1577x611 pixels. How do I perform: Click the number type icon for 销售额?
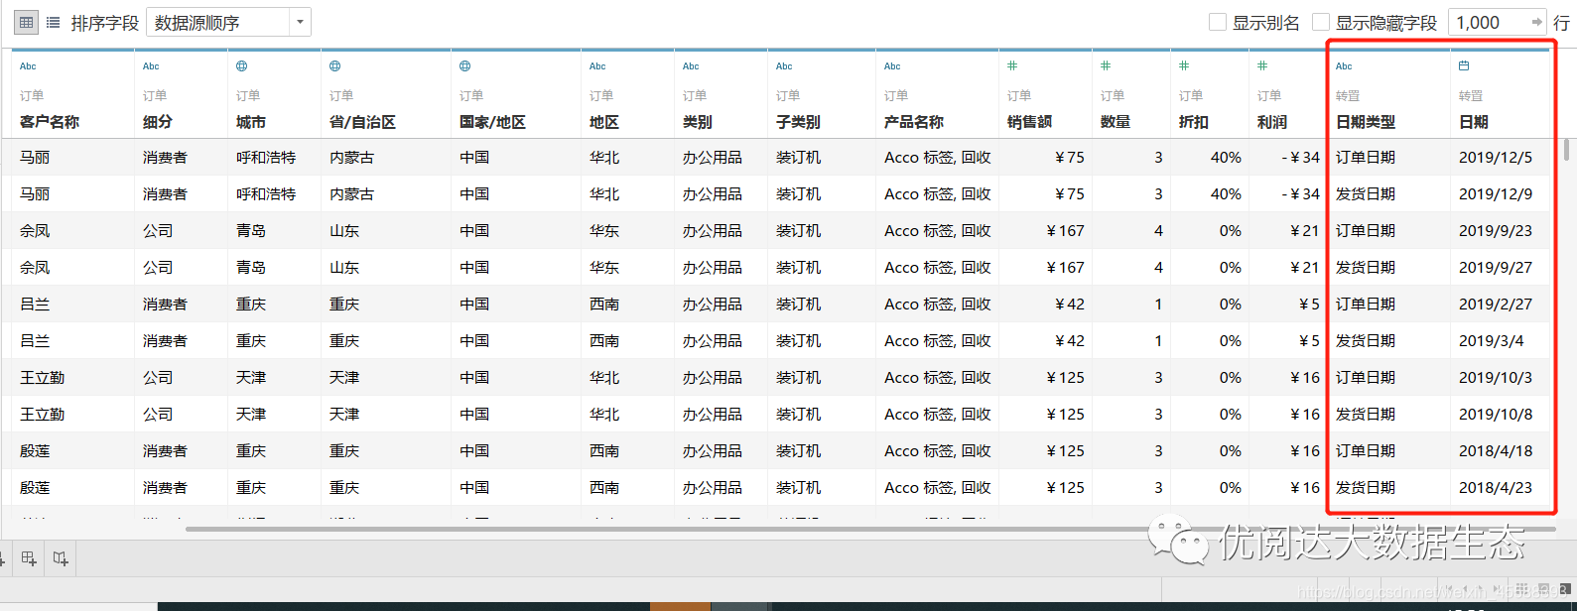(x=1012, y=65)
